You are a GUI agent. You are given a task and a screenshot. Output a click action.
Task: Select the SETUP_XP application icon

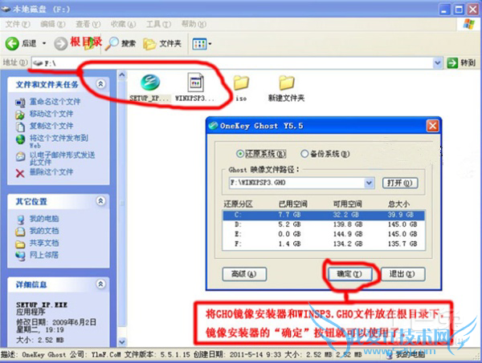click(150, 83)
